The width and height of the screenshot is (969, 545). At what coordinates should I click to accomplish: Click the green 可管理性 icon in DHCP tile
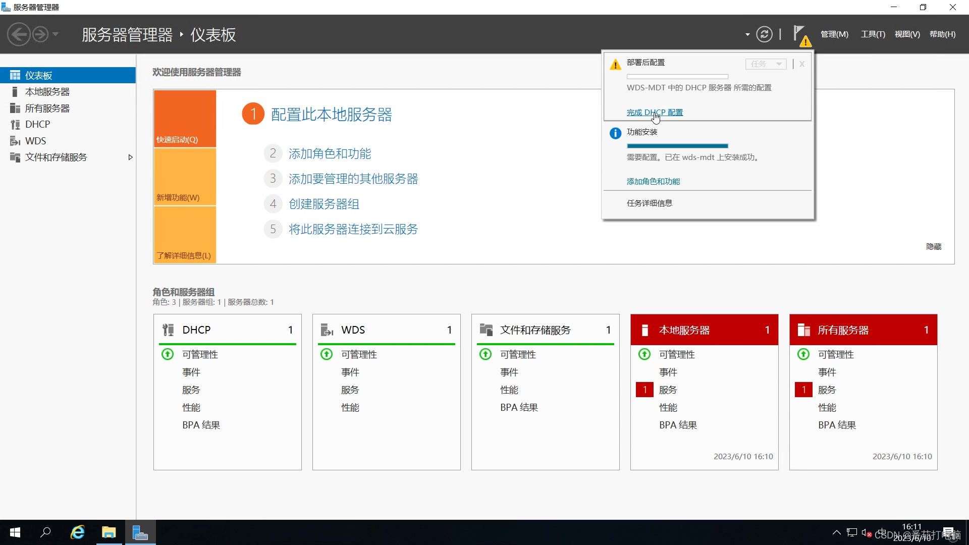(x=168, y=354)
